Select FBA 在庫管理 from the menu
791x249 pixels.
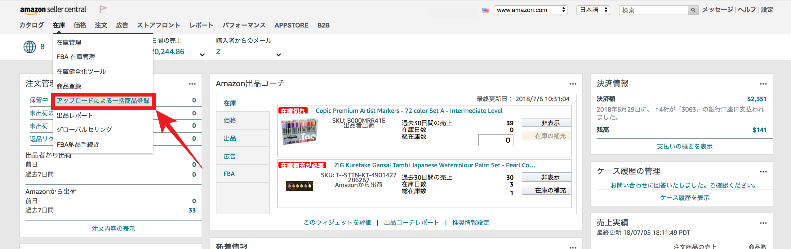[x=76, y=57]
